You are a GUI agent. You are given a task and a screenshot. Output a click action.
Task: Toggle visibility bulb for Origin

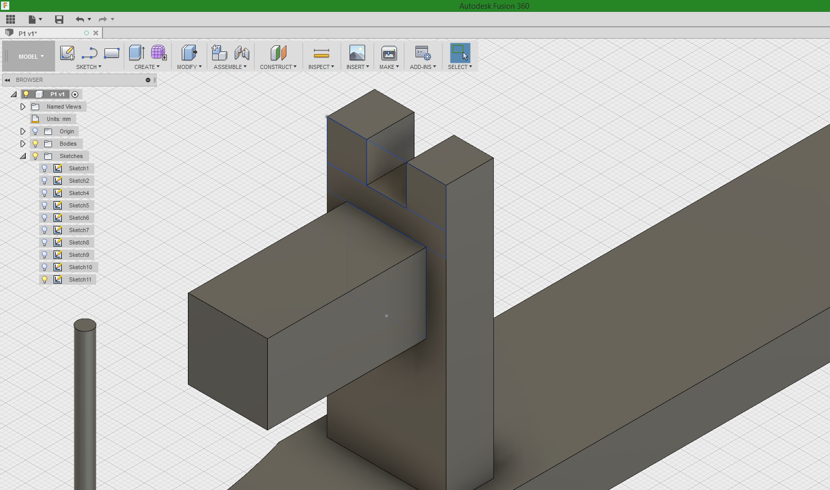tap(36, 131)
